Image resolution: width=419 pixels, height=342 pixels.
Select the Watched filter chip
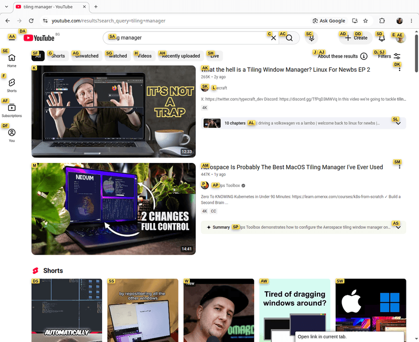tap(118, 56)
